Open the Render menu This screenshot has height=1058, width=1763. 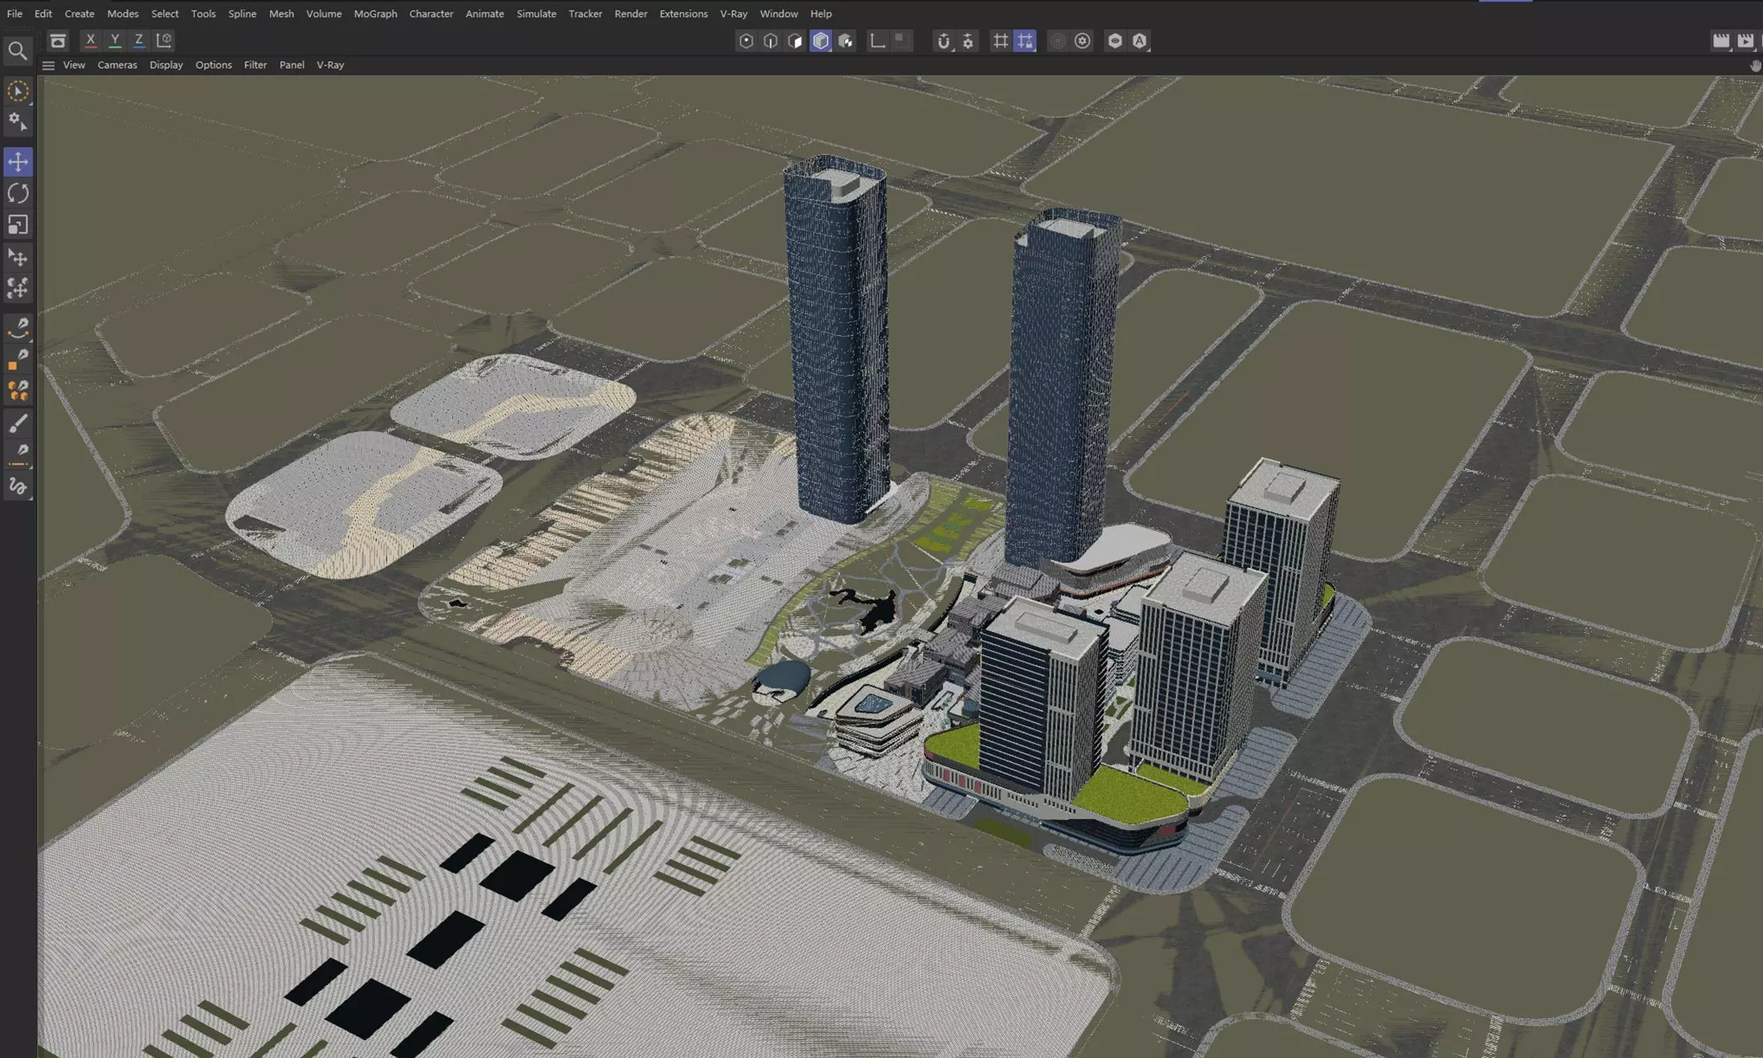(x=631, y=13)
